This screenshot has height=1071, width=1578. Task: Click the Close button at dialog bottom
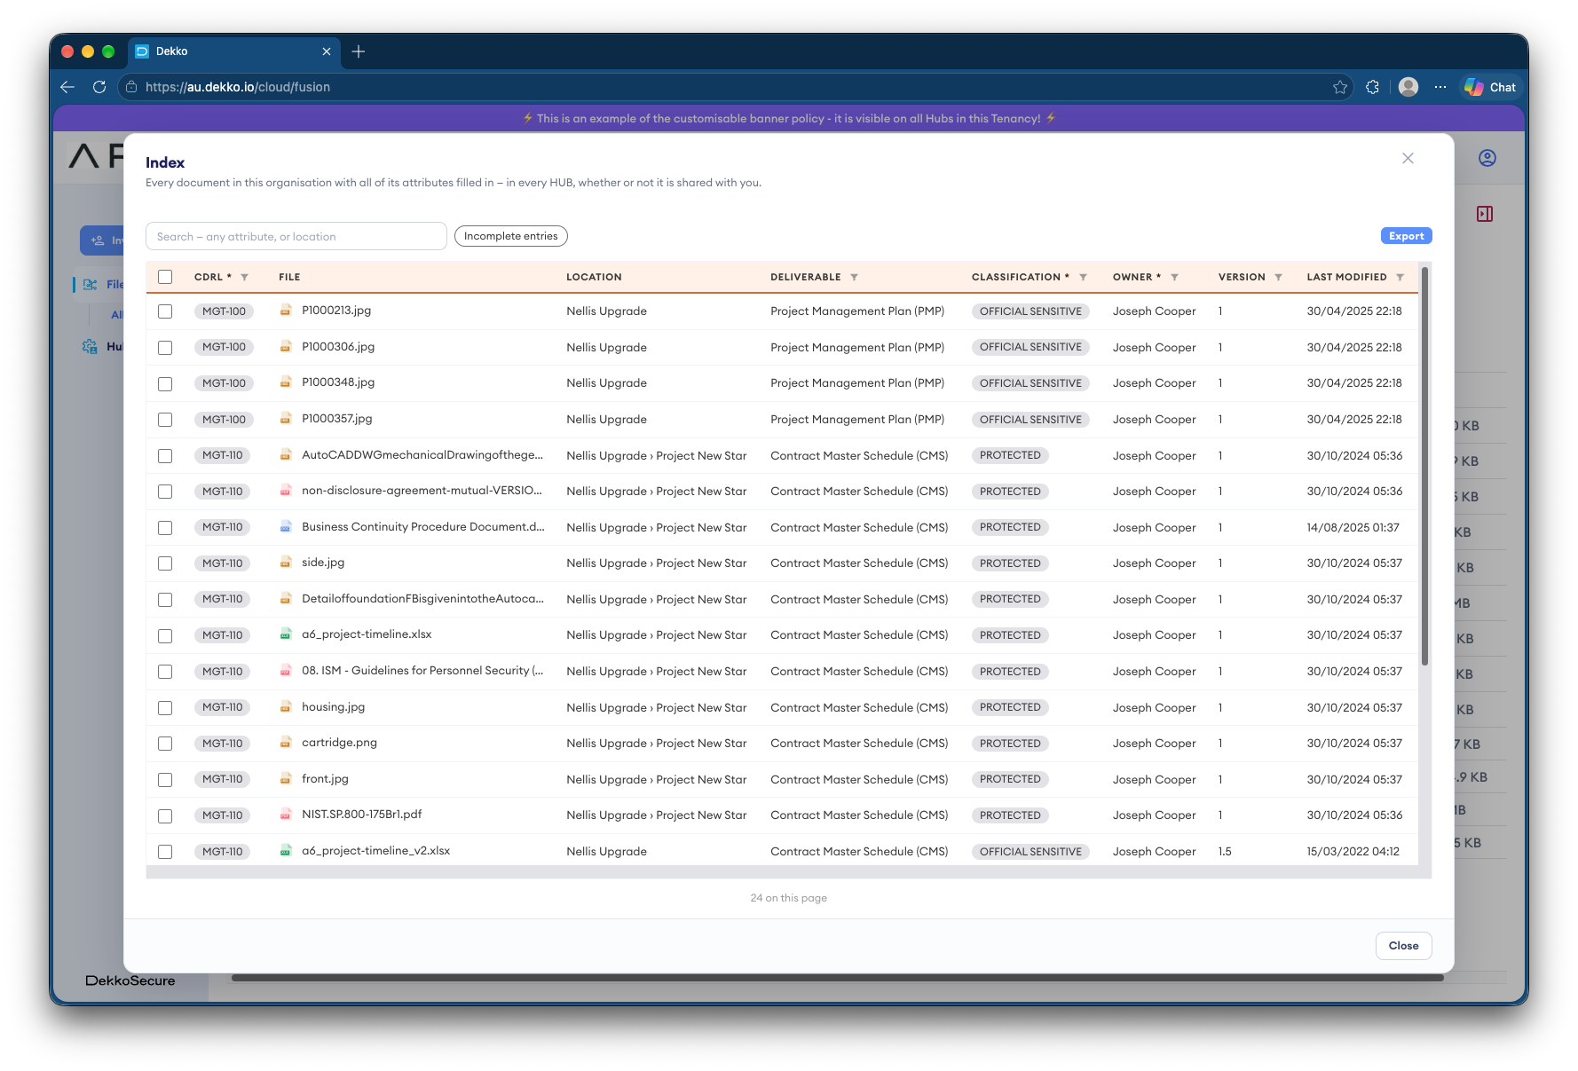pos(1403,946)
